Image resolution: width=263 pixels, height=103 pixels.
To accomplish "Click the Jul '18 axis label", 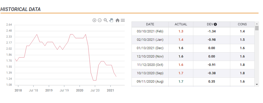I will click(x=33, y=90).
